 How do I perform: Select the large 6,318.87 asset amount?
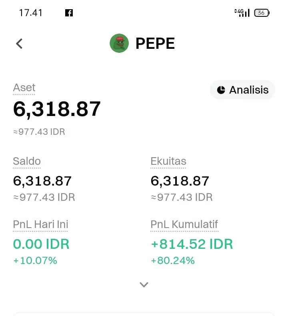click(57, 109)
